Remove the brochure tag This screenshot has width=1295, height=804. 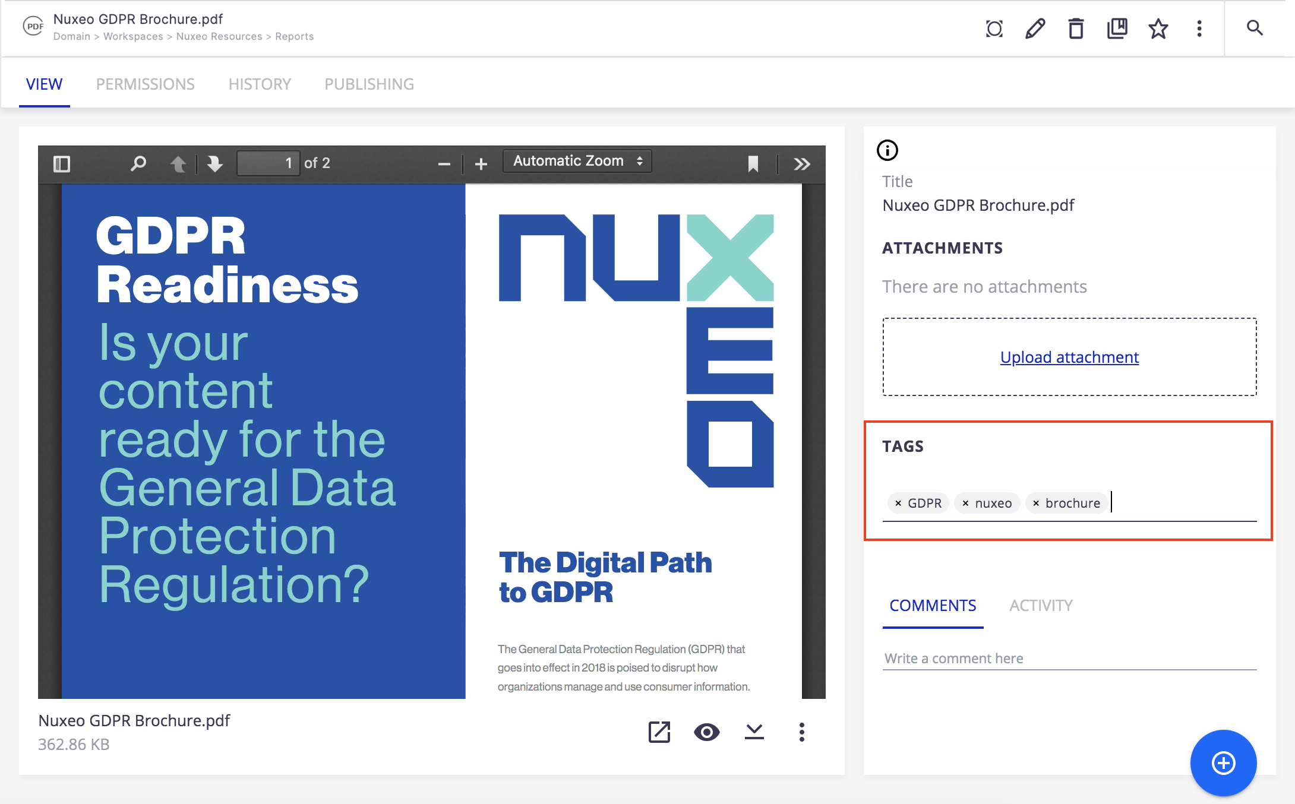(x=1035, y=503)
